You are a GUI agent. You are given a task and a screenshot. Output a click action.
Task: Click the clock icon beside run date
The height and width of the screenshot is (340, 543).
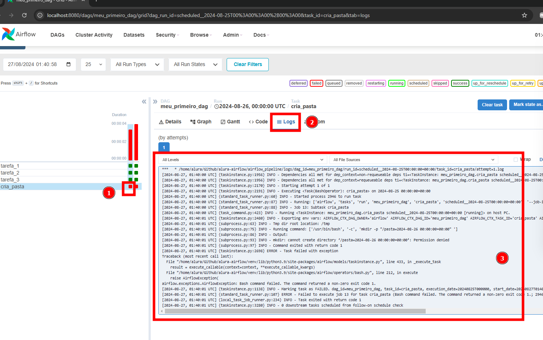pyautogui.click(x=216, y=106)
